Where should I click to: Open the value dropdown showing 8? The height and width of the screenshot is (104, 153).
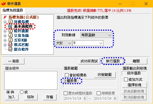pos(88,43)
